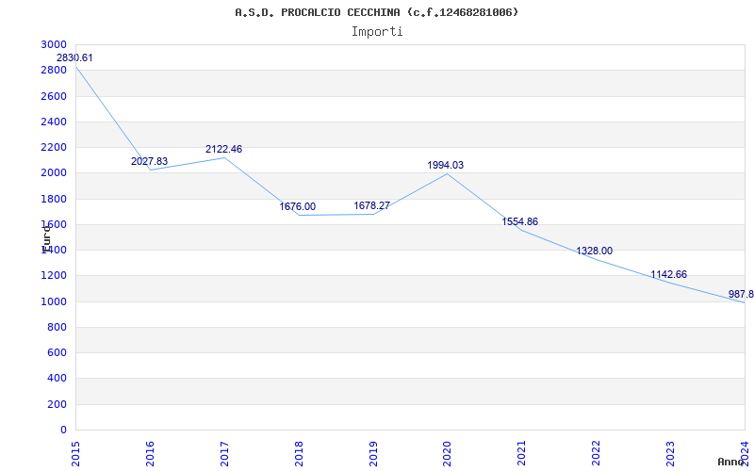Screen dimensions: 754x471
Task: Select the 1994.03 data label
Action: [445, 166]
